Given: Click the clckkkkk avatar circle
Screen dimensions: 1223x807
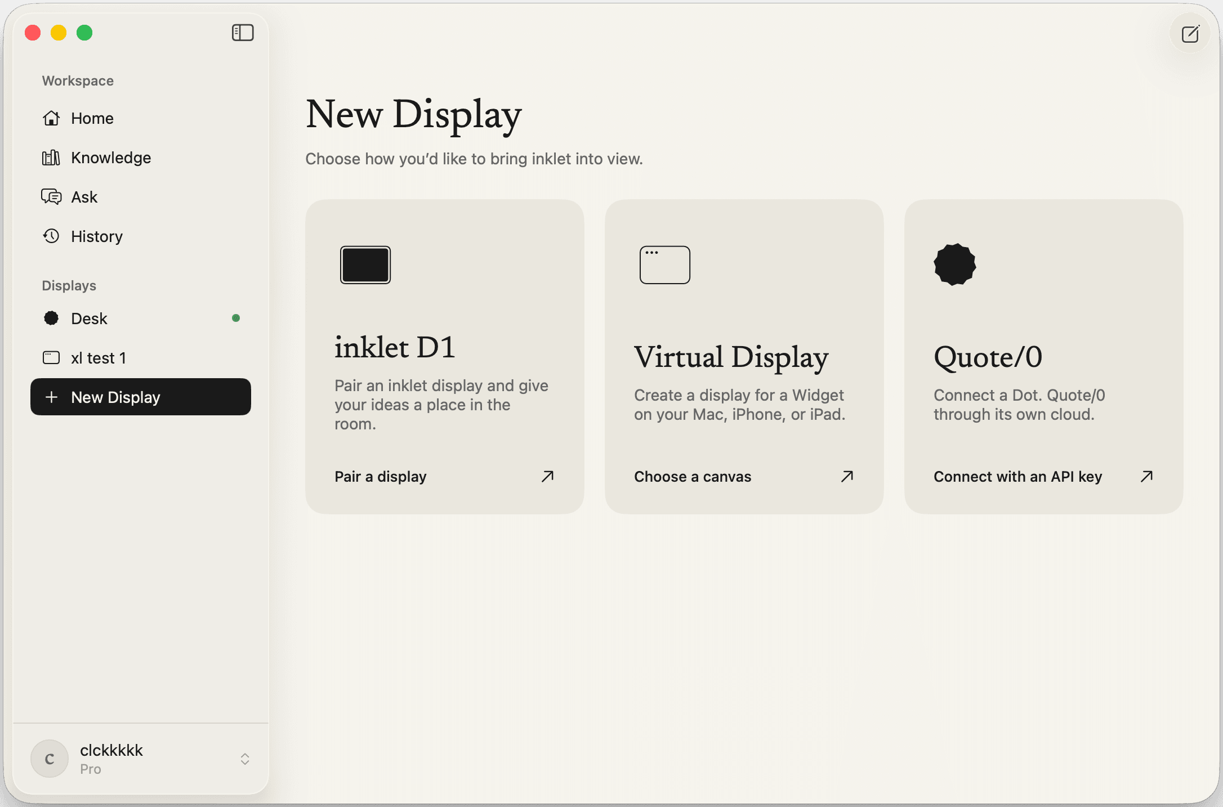Looking at the screenshot, I should (x=50, y=759).
